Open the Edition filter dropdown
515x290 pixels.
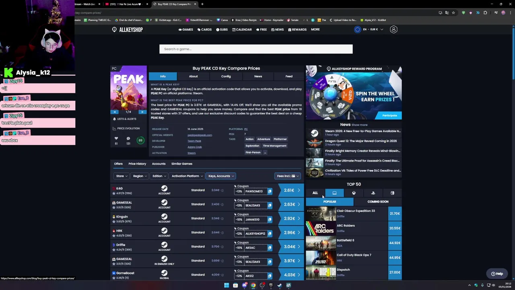tap(159, 176)
